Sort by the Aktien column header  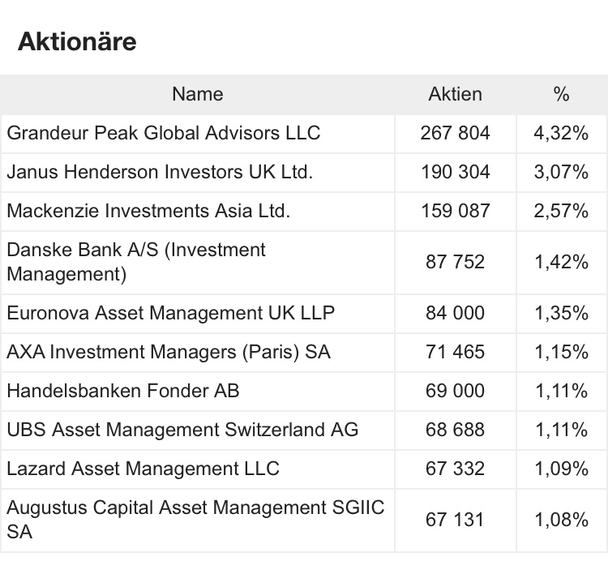[455, 94]
